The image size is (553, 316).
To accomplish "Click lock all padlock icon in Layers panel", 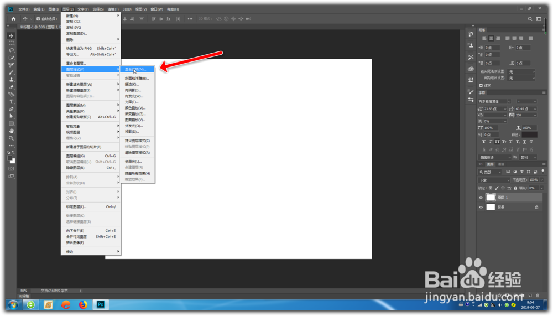I will 515,188.
